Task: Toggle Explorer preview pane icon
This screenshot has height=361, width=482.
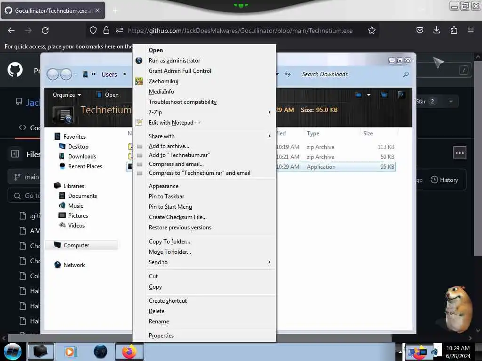Action: (x=384, y=95)
